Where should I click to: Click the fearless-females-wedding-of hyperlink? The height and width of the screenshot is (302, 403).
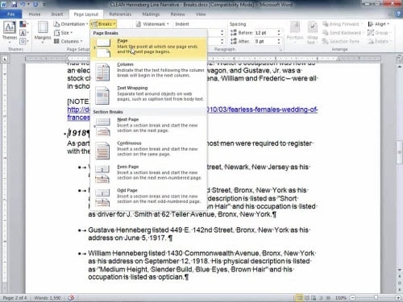[x=262, y=110]
